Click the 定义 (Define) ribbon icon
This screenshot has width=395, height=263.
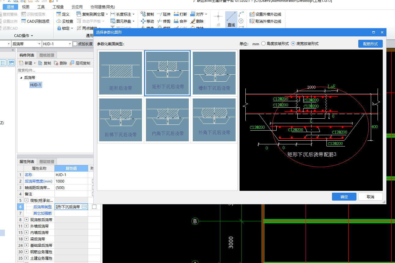tap(63, 14)
